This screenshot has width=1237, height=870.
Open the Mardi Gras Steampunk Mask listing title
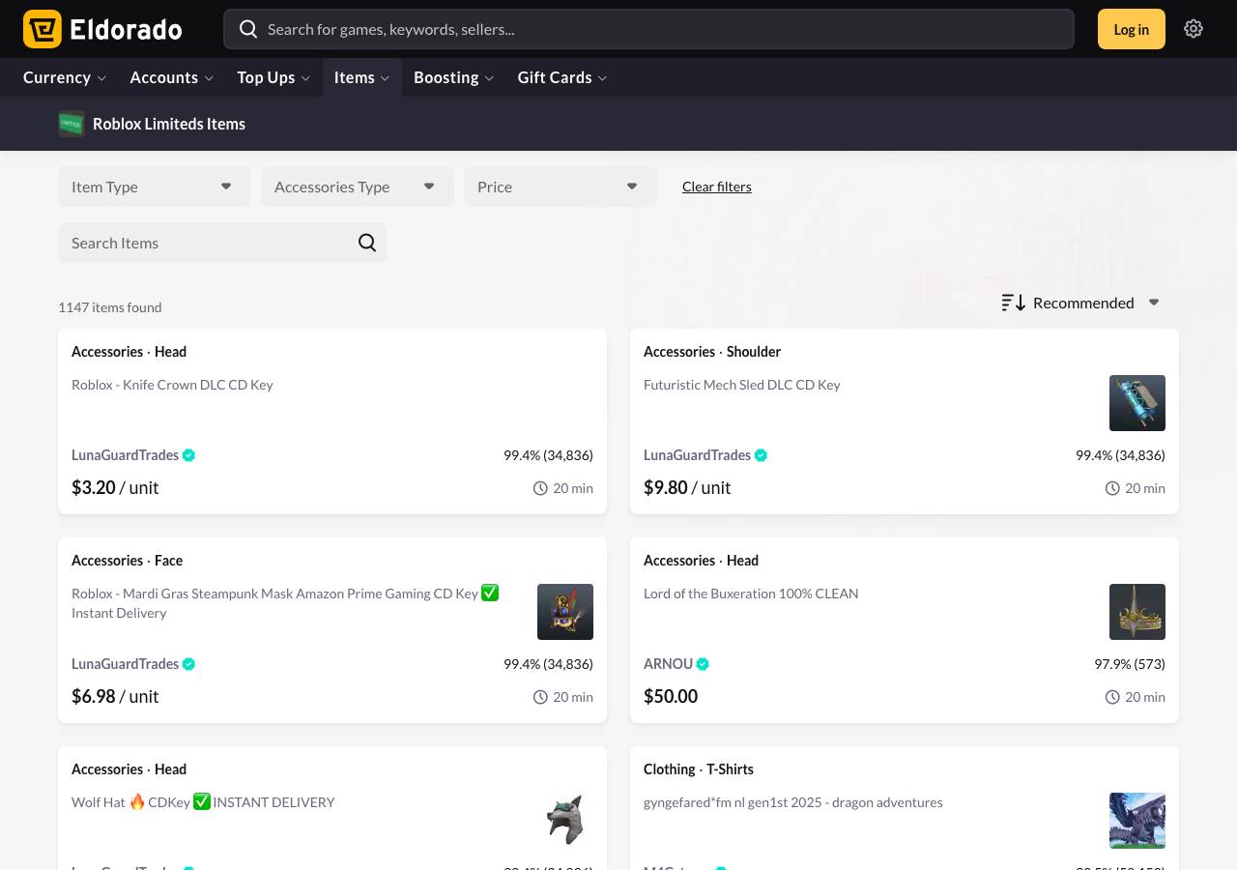pyautogui.click(x=285, y=603)
